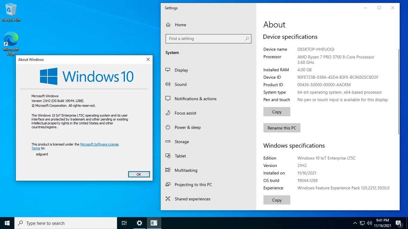Show hidden tray icons chevron
Image resolution: width=408 pixels, height=229 pixels.
pos(355,223)
